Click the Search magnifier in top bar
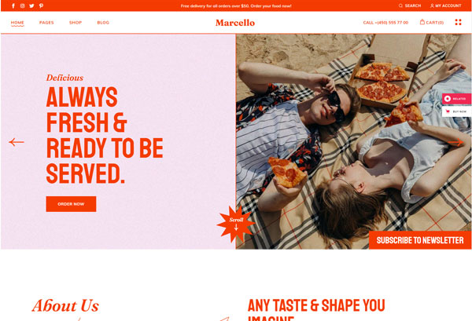The width and height of the screenshot is (472, 321). click(400, 5)
